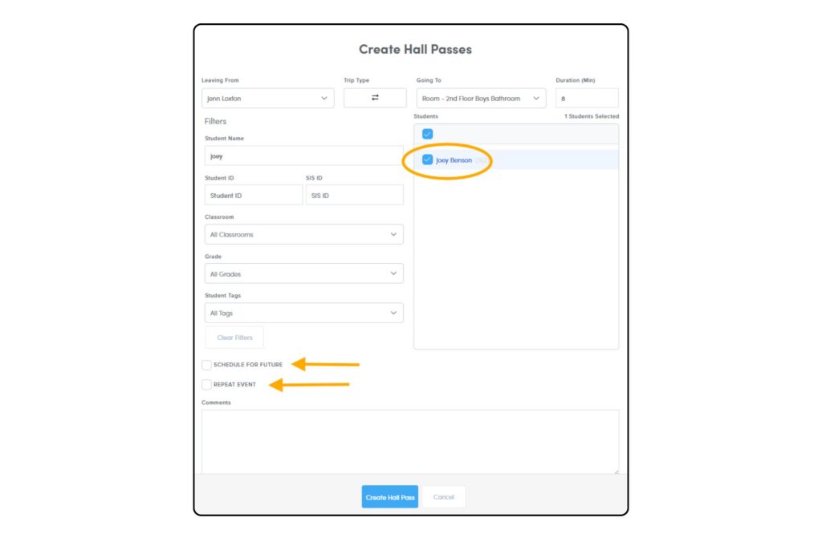Viewport: 822px width, 542px height.
Task: Click the round-trip Trip Type swap icon
Action: 375,98
